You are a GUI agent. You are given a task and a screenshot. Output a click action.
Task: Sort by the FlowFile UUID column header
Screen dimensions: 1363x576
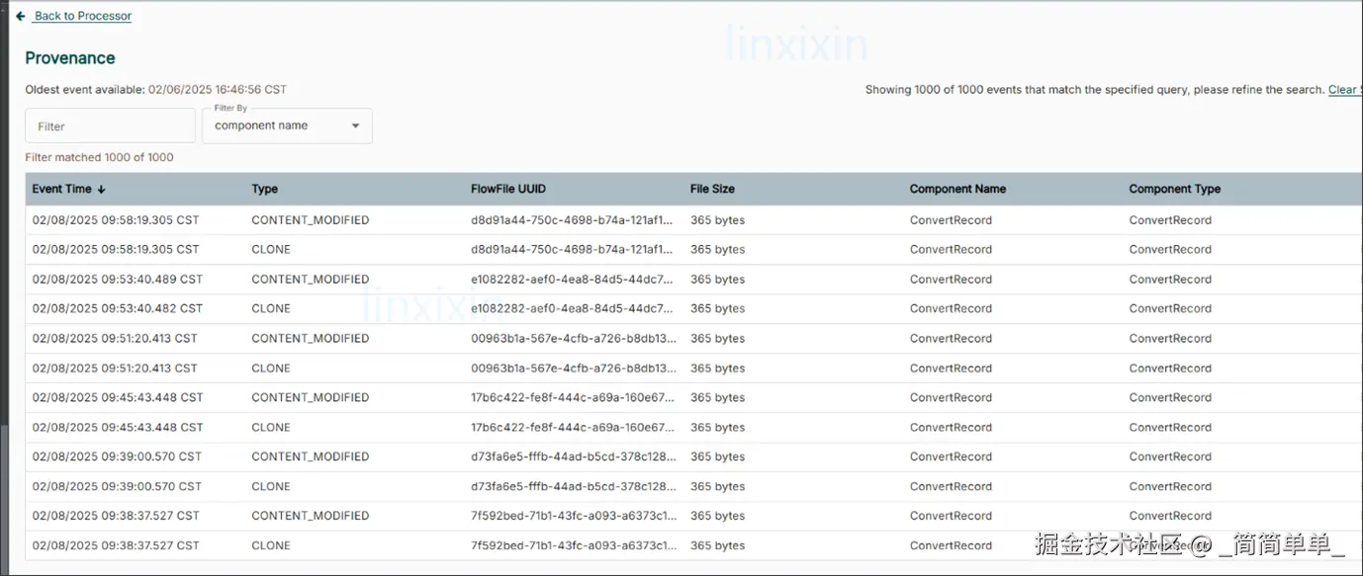tap(507, 189)
